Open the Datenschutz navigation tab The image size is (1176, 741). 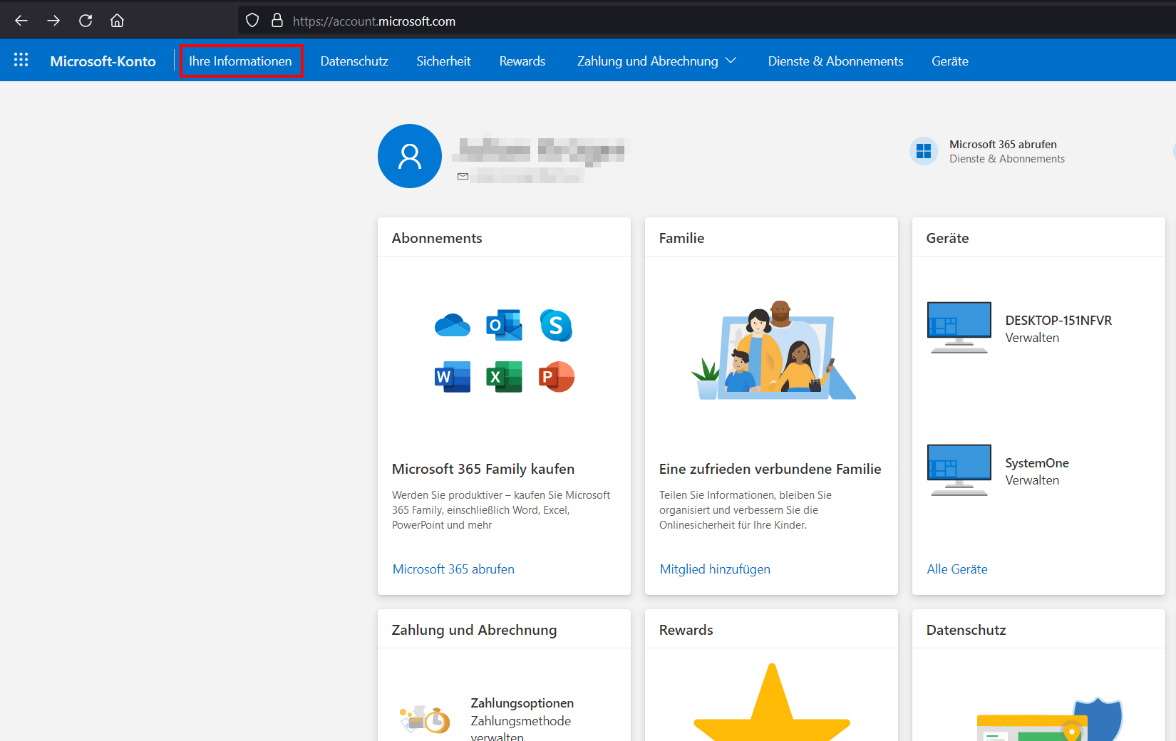point(354,61)
